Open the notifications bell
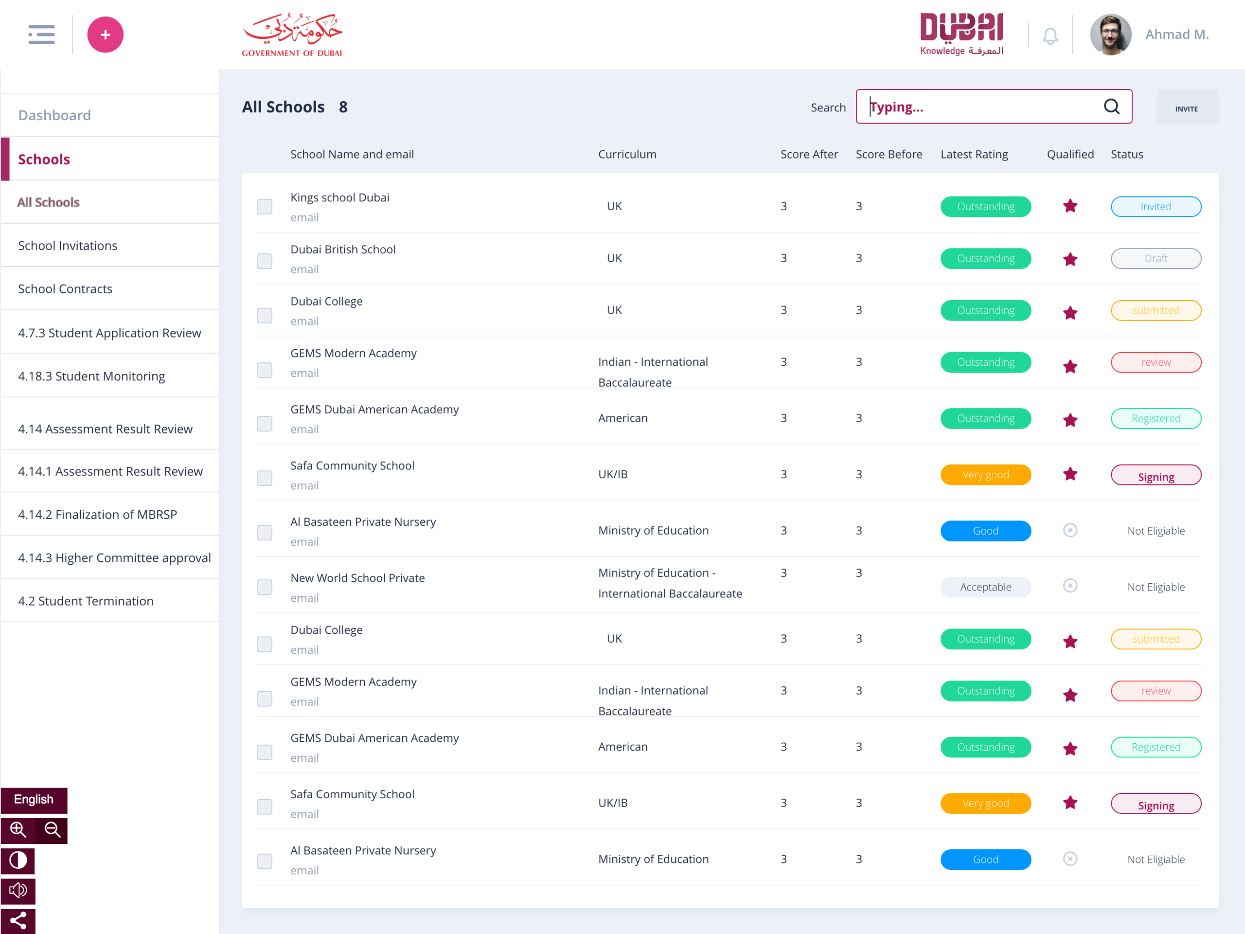Viewport: 1245px width, 934px height. pyautogui.click(x=1049, y=36)
